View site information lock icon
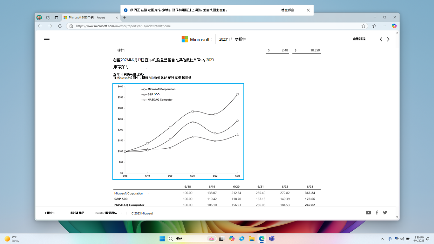 pyautogui.click(x=71, y=26)
